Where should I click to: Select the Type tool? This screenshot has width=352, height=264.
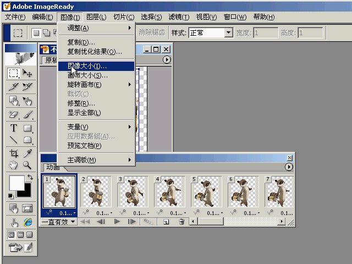[13, 128]
